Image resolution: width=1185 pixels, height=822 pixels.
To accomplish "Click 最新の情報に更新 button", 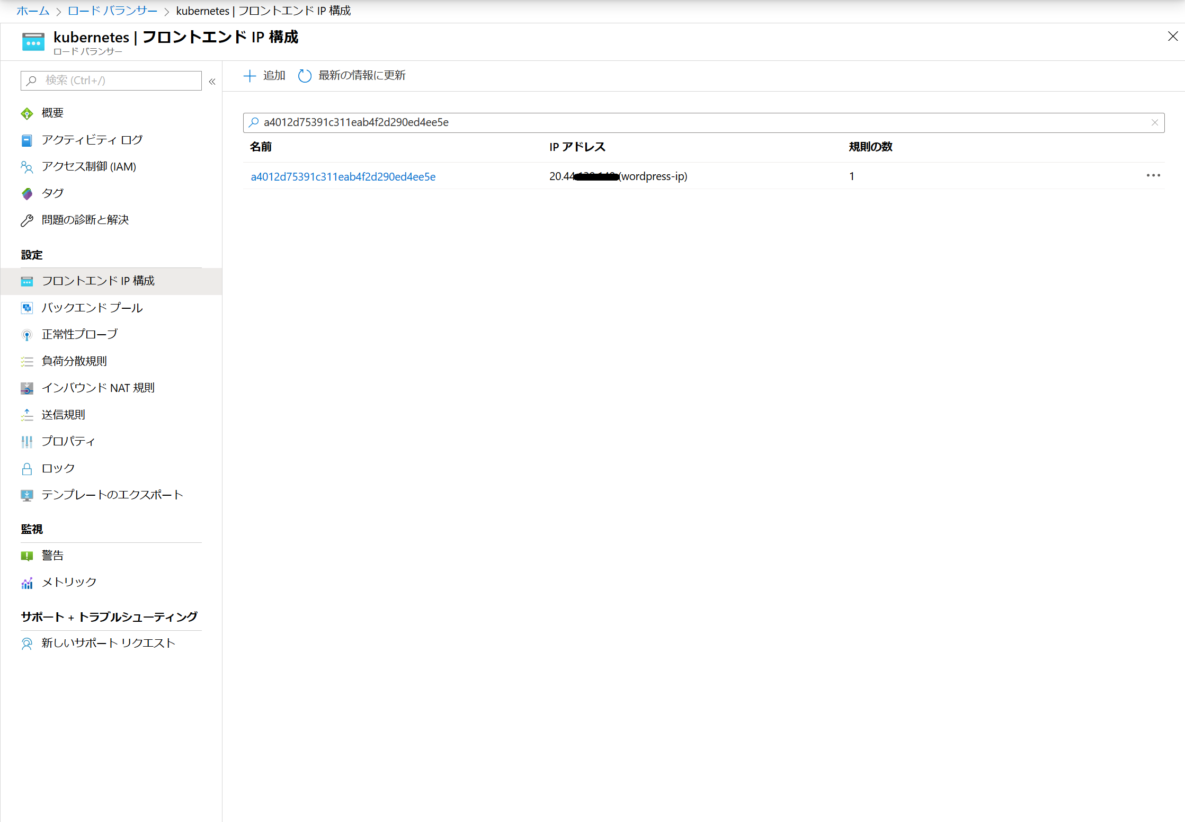I will [x=352, y=76].
